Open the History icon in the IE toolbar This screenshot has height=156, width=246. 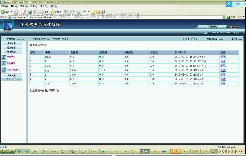pos(65,12)
